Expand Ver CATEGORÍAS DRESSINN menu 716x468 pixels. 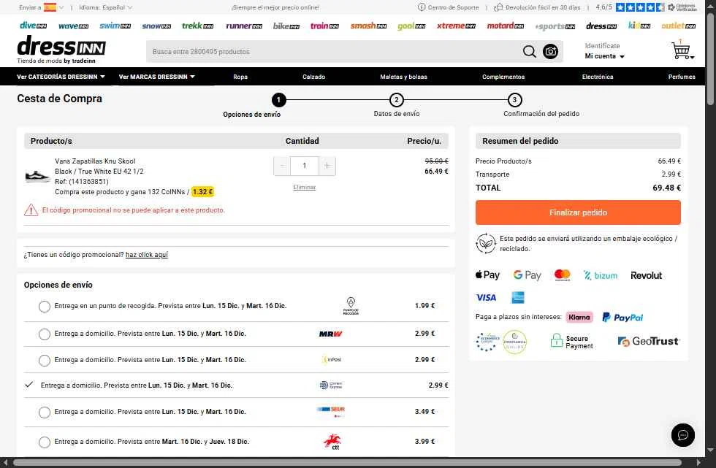tap(61, 77)
